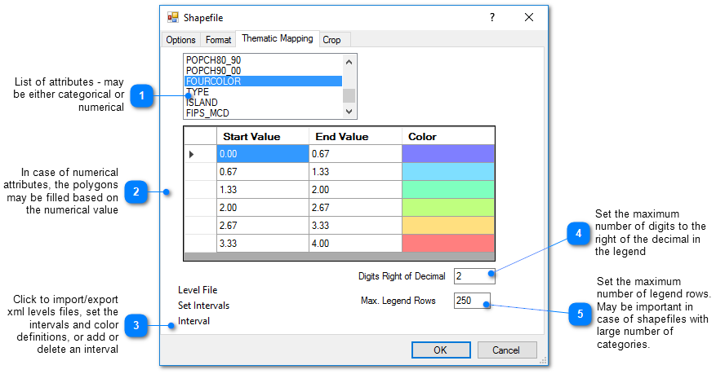Click the Digits Right of Decimal field
Image resolution: width=716 pixels, height=374 pixels.
click(x=474, y=276)
